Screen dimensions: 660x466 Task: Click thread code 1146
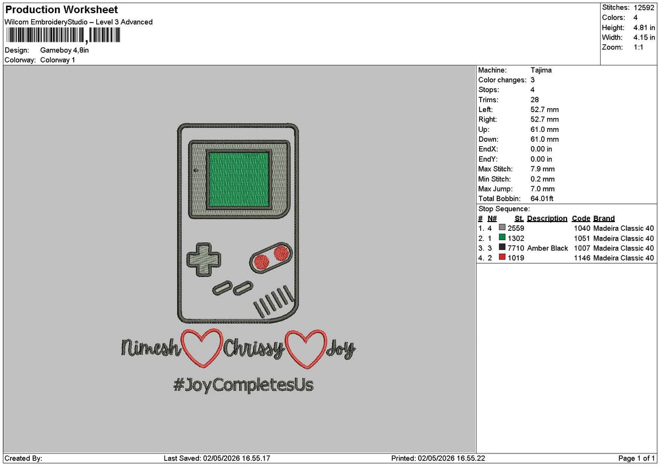point(581,258)
